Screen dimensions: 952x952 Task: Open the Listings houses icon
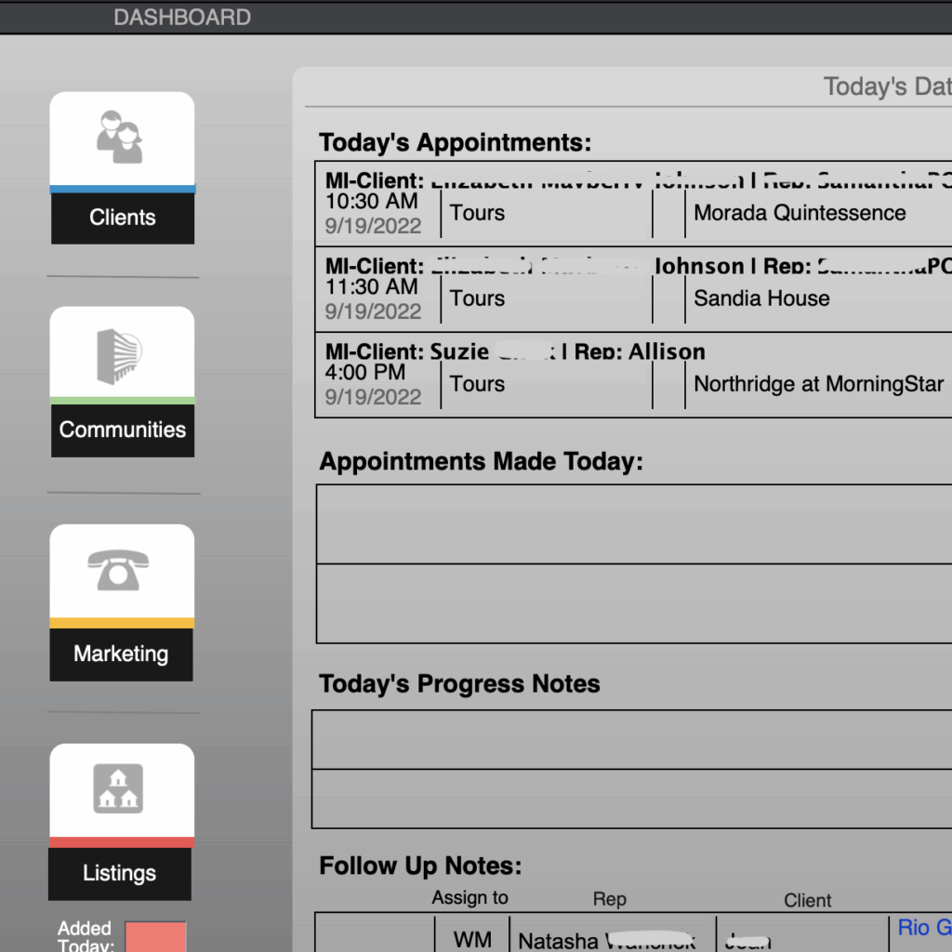coord(119,788)
